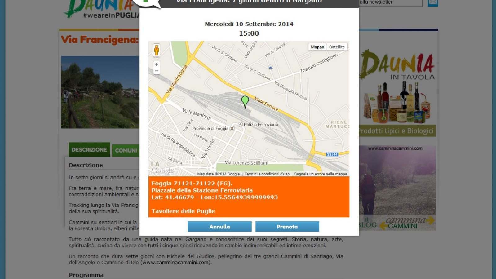Screen dimensions: 496x279
Task: Click the small blue map marker near Via di S. Giuliano
Action: click(x=271, y=67)
